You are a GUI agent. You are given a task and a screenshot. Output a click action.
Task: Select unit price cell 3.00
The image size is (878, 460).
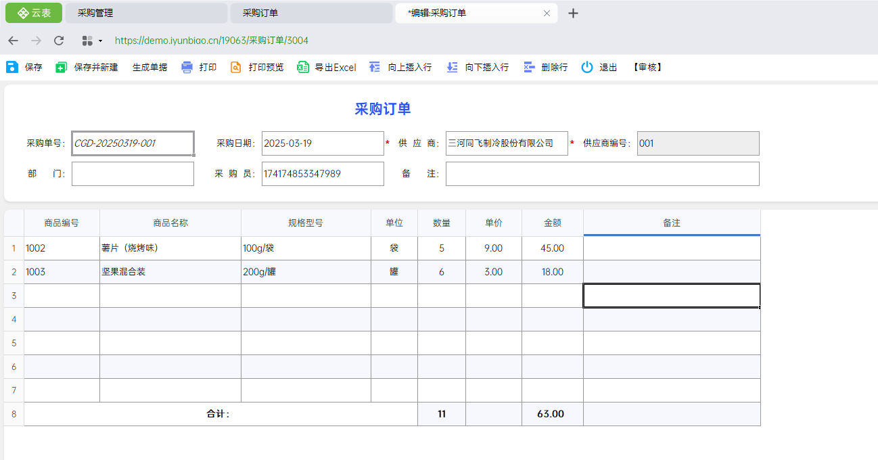click(494, 272)
